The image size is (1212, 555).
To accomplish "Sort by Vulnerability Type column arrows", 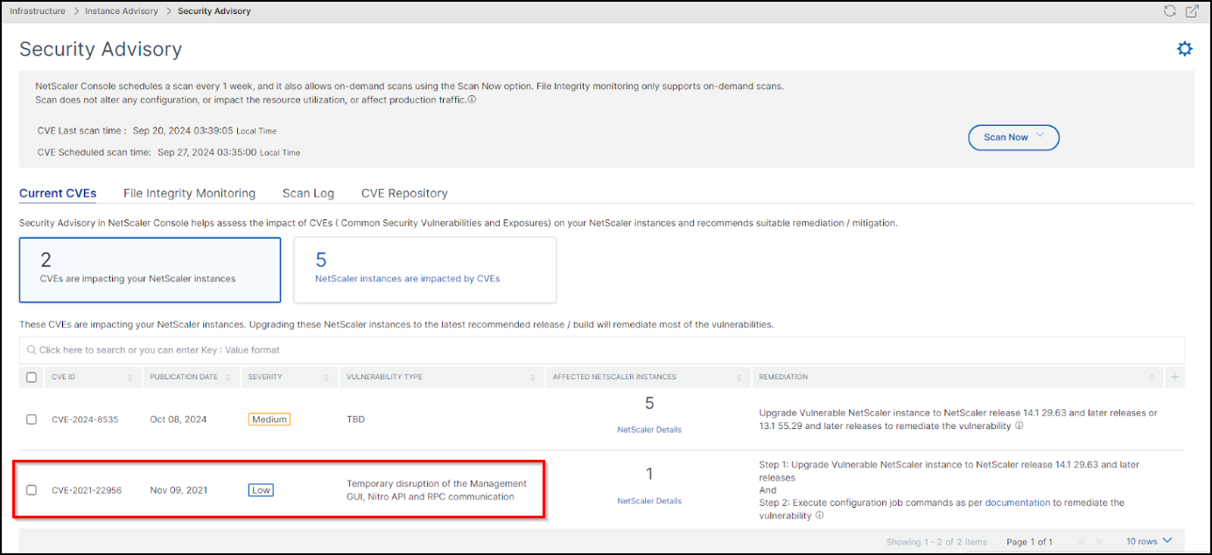I will (x=532, y=377).
